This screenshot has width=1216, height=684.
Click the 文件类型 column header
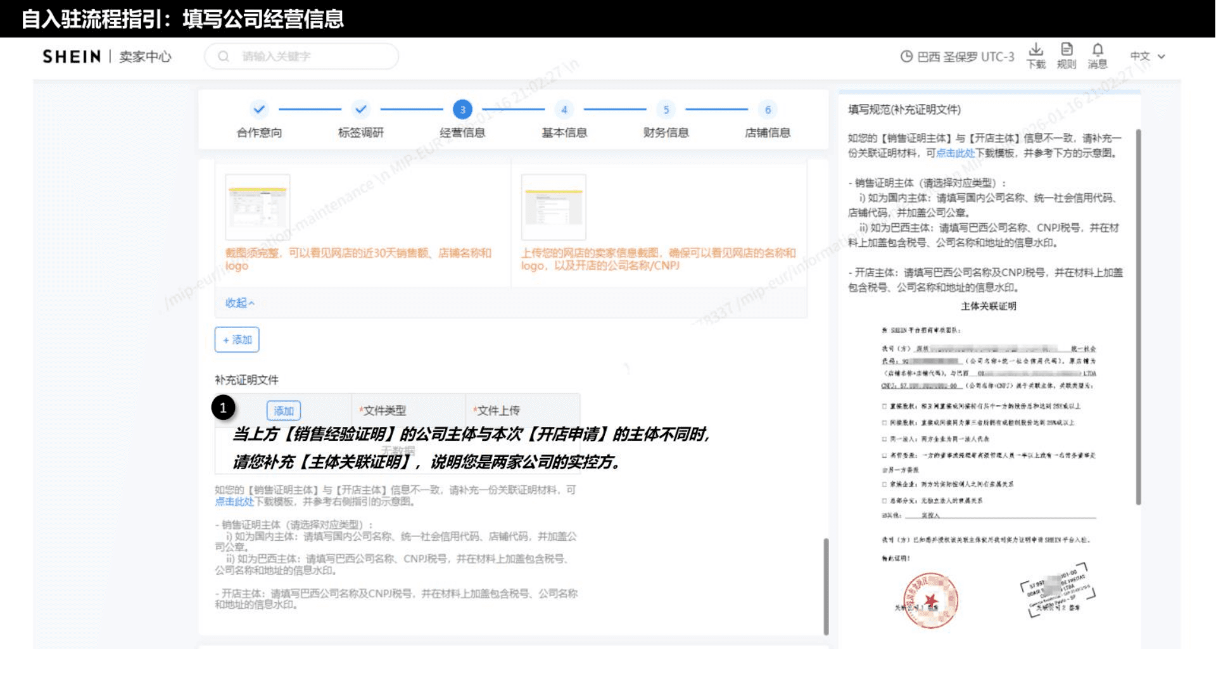[x=383, y=411]
